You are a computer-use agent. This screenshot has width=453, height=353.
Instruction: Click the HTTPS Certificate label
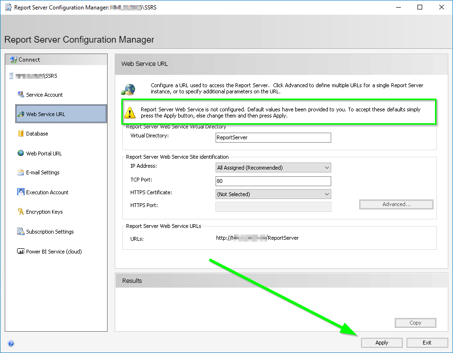click(x=151, y=192)
